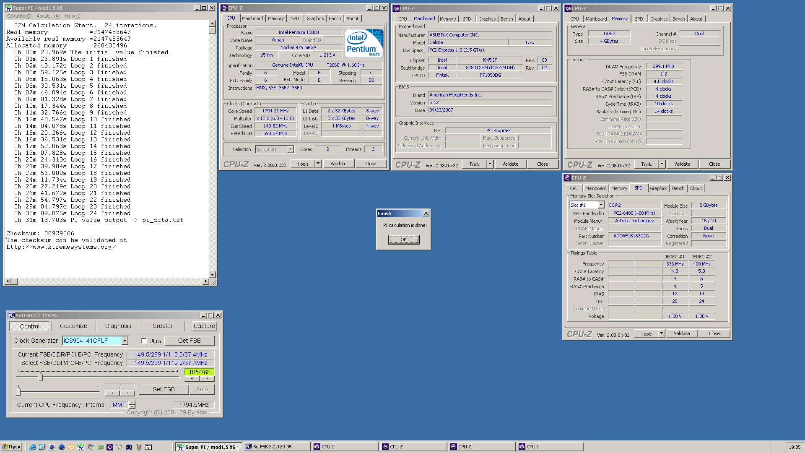
Task: Click Validate in the SPD window
Action: click(682, 333)
